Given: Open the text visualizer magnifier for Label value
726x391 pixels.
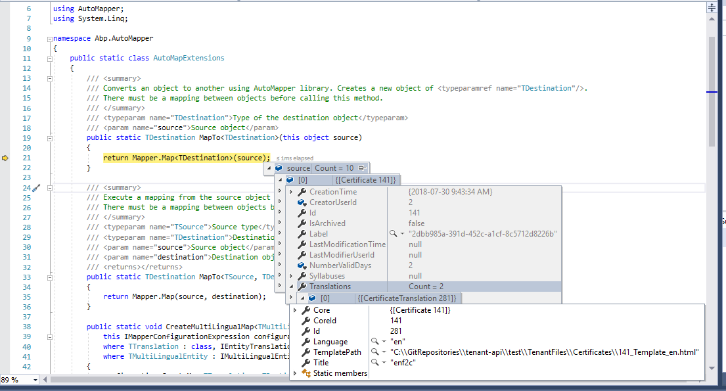Looking at the screenshot, I should pos(392,233).
